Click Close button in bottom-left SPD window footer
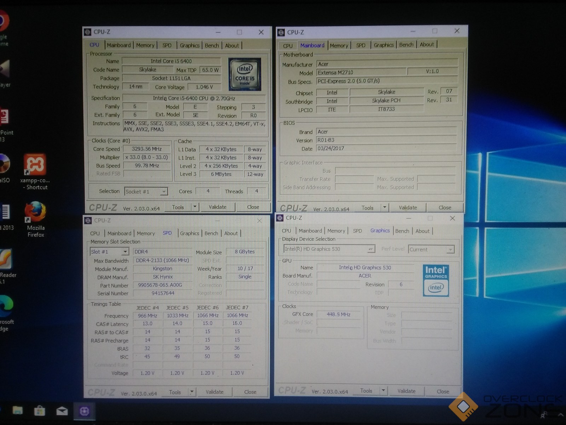The width and height of the screenshot is (566, 425). tap(250, 392)
